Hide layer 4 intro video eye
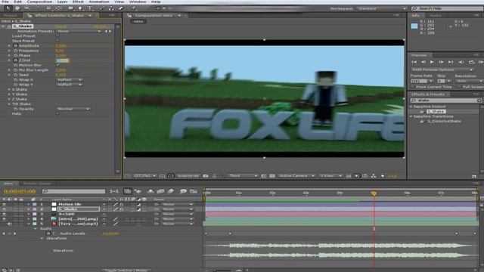This screenshot has height=272, width=484. pos(4,219)
